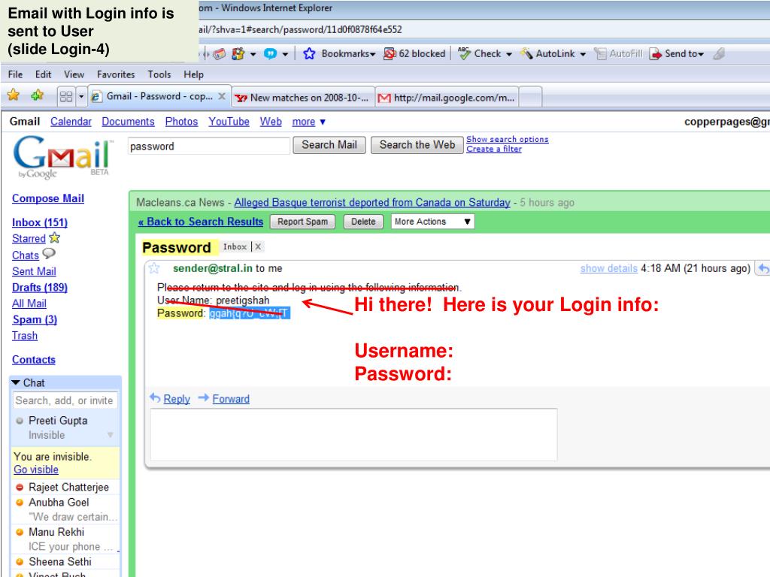Star the Password email message

pos(154,268)
